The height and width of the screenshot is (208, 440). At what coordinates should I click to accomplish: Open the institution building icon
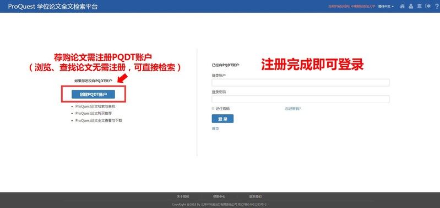click(419, 6)
